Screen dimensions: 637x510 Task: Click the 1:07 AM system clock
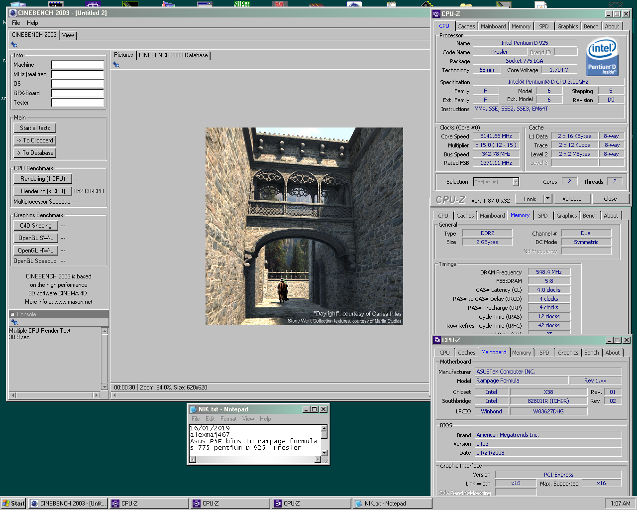[620, 504]
